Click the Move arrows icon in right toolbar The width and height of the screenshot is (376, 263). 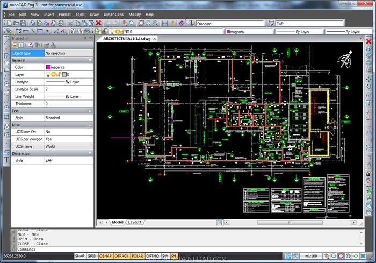pyautogui.click(x=368, y=79)
